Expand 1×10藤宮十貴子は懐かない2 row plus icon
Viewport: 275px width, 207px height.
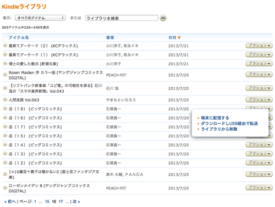pyautogui.click(x=5, y=174)
